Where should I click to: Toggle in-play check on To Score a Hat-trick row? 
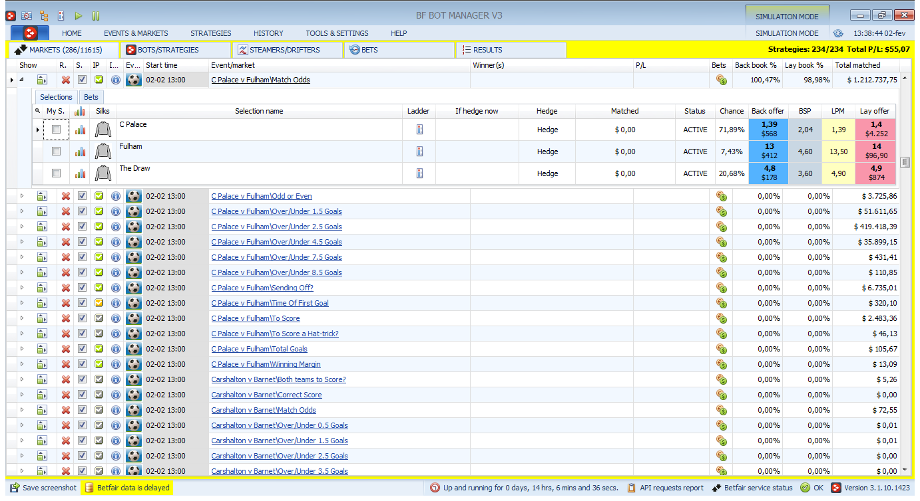(x=99, y=334)
